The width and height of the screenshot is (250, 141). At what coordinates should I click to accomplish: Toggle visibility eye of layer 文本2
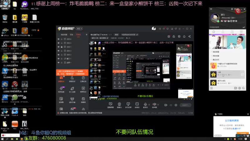58,55
